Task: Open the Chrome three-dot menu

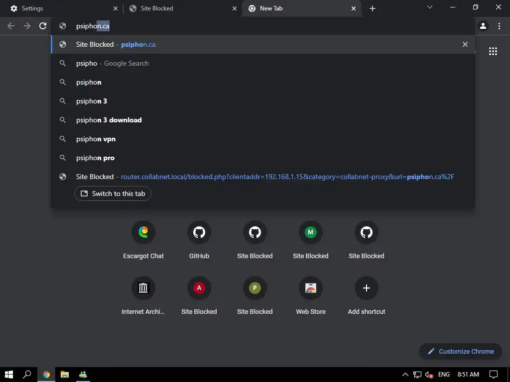Action: 499,26
